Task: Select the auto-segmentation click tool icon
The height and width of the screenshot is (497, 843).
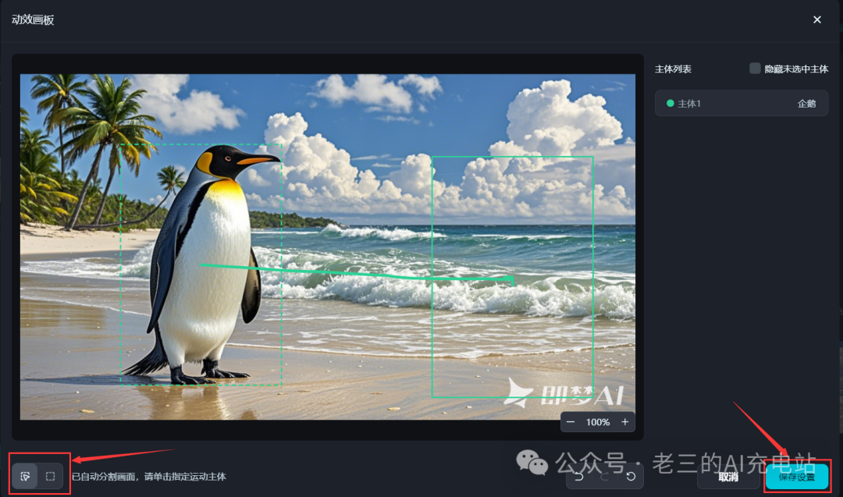Action: [25, 476]
